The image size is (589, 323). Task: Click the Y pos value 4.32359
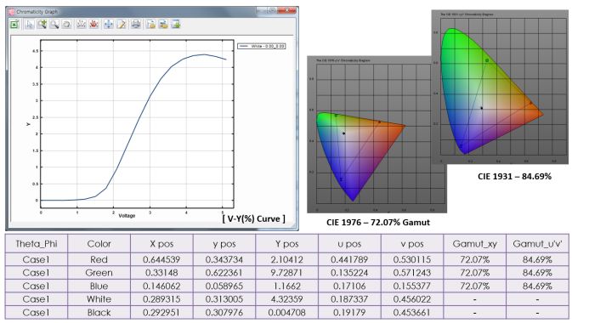287,299
